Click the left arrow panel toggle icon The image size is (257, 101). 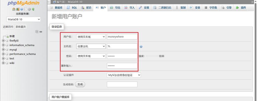pos(49,2)
